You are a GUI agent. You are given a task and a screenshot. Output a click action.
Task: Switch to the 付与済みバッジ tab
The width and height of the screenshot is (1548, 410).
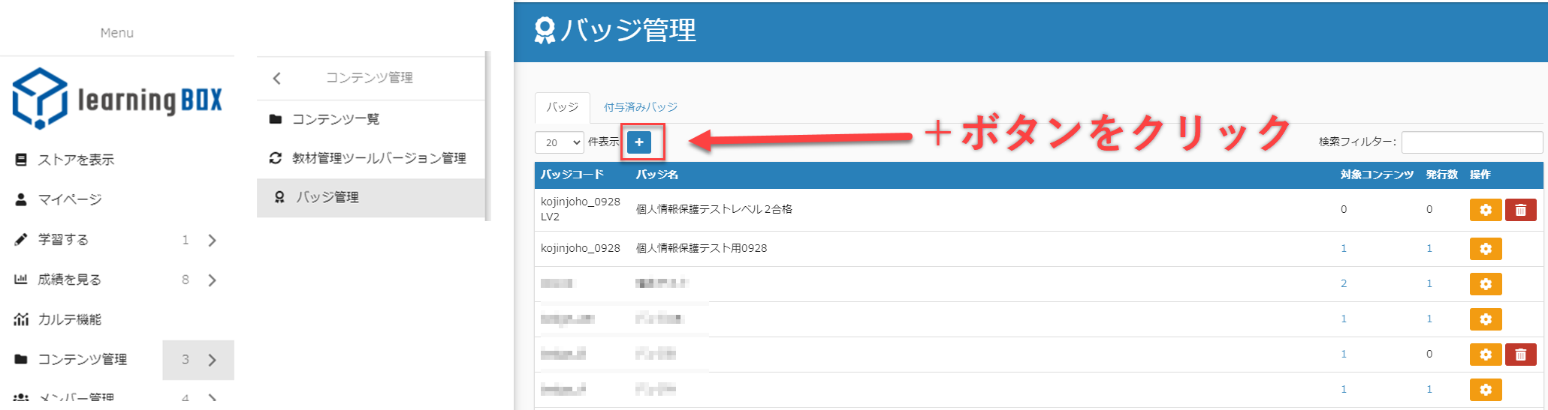tap(641, 107)
